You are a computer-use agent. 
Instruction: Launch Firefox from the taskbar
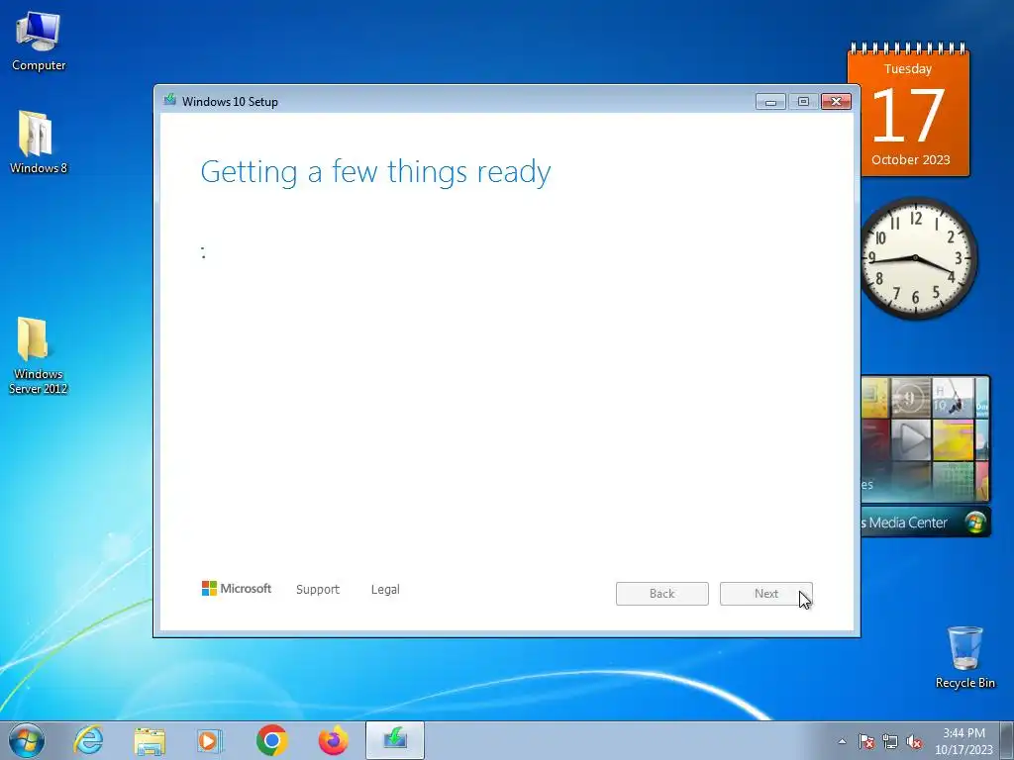(333, 740)
